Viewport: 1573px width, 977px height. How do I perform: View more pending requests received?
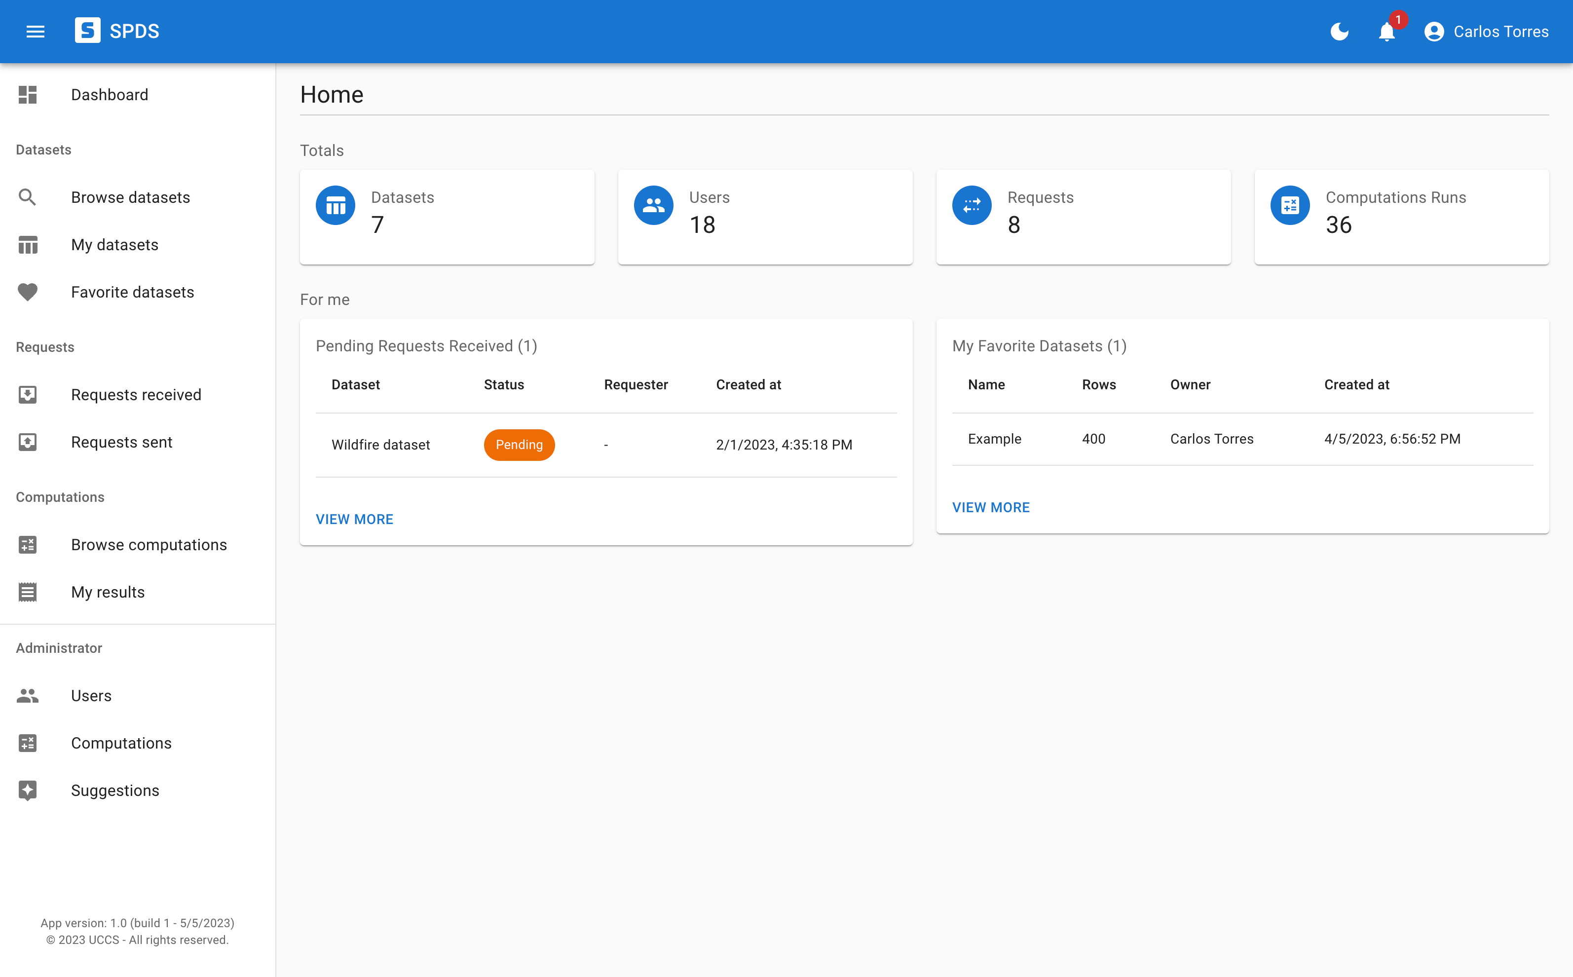[x=355, y=520]
